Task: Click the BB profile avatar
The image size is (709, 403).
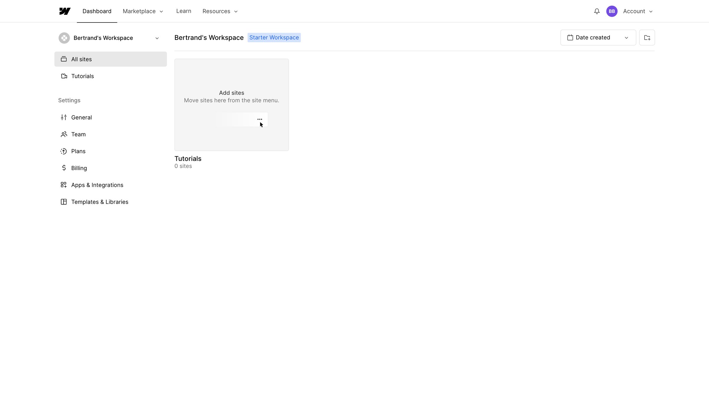Action: point(612,11)
